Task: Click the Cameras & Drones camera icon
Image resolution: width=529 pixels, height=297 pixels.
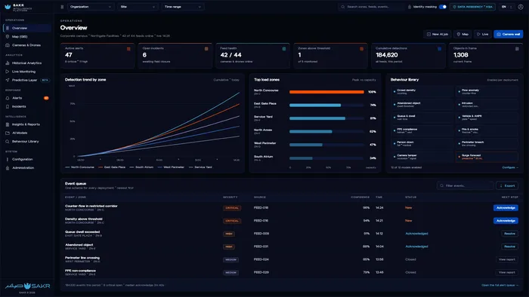Action: click(8, 45)
